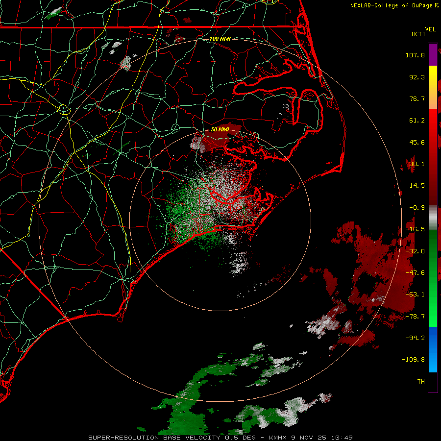Click the -47.6 legend value
Viewport: 441px width, 441px height.
(415, 273)
